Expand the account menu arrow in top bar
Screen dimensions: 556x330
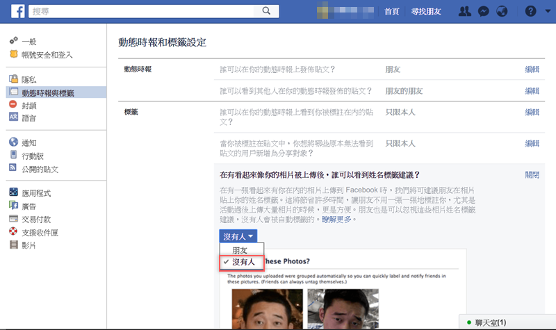coord(548,11)
